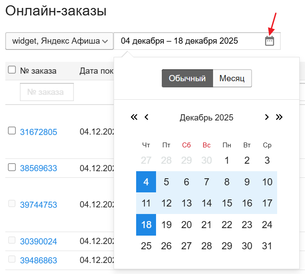Image resolution: width=305 pixels, height=274 pixels.
Task: Advance to next month with single arrow
Action: (267, 117)
